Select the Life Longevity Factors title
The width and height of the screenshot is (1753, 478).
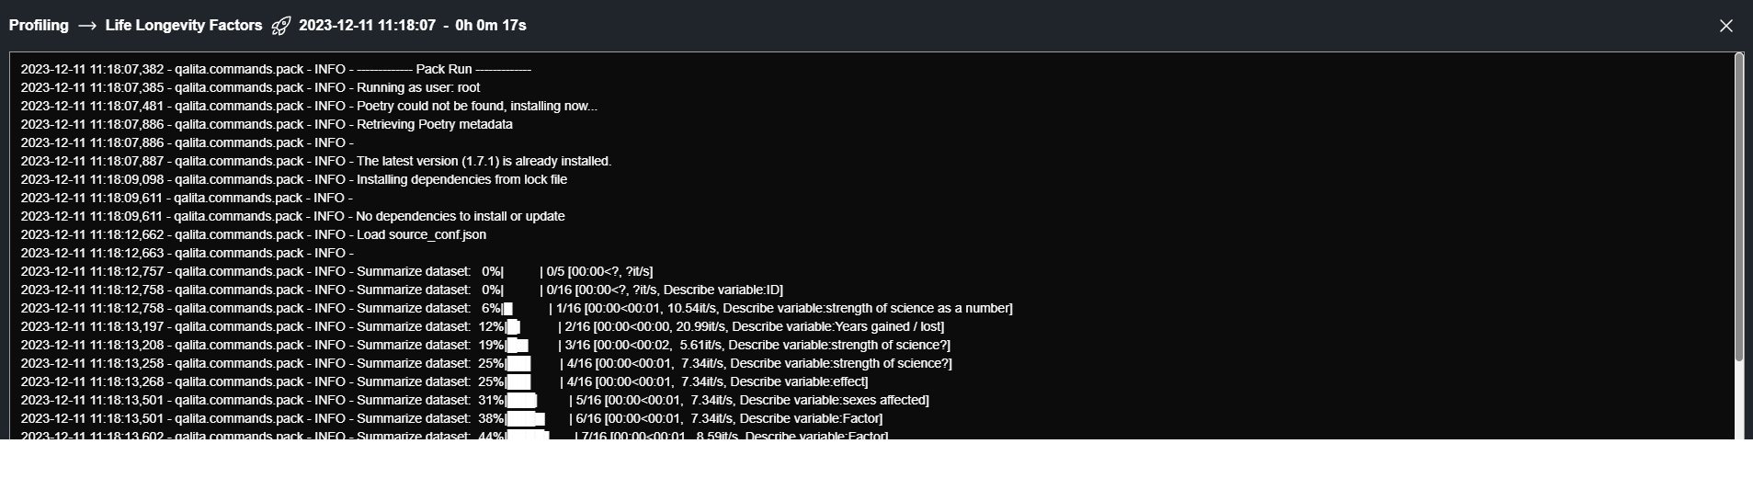[184, 26]
